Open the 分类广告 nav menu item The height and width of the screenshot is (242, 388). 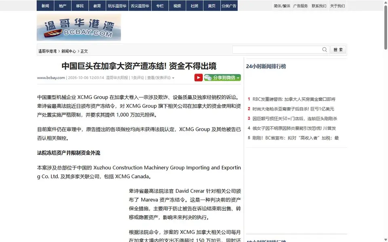[229, 6]
